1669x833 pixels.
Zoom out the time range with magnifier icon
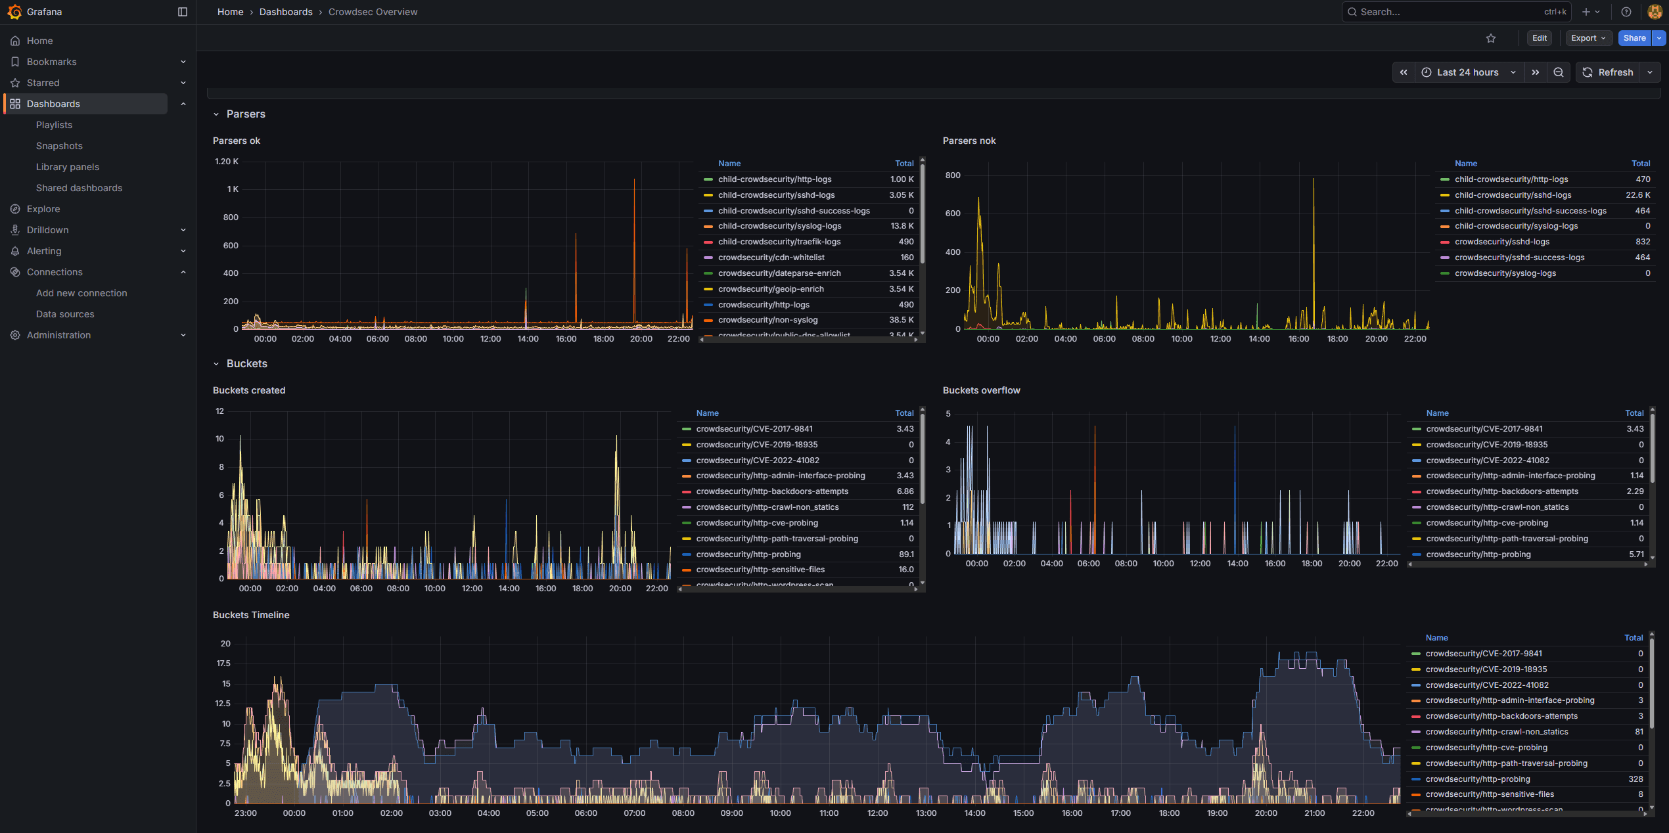tap(1558, 72)
